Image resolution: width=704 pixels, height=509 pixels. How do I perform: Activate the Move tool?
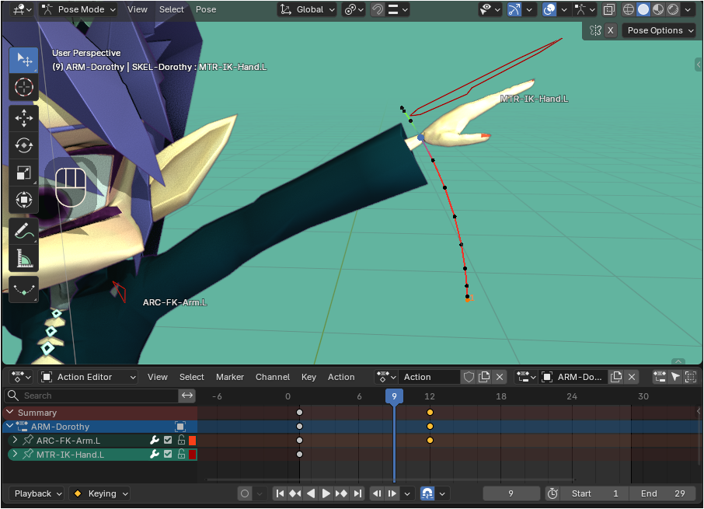point(24,118)
